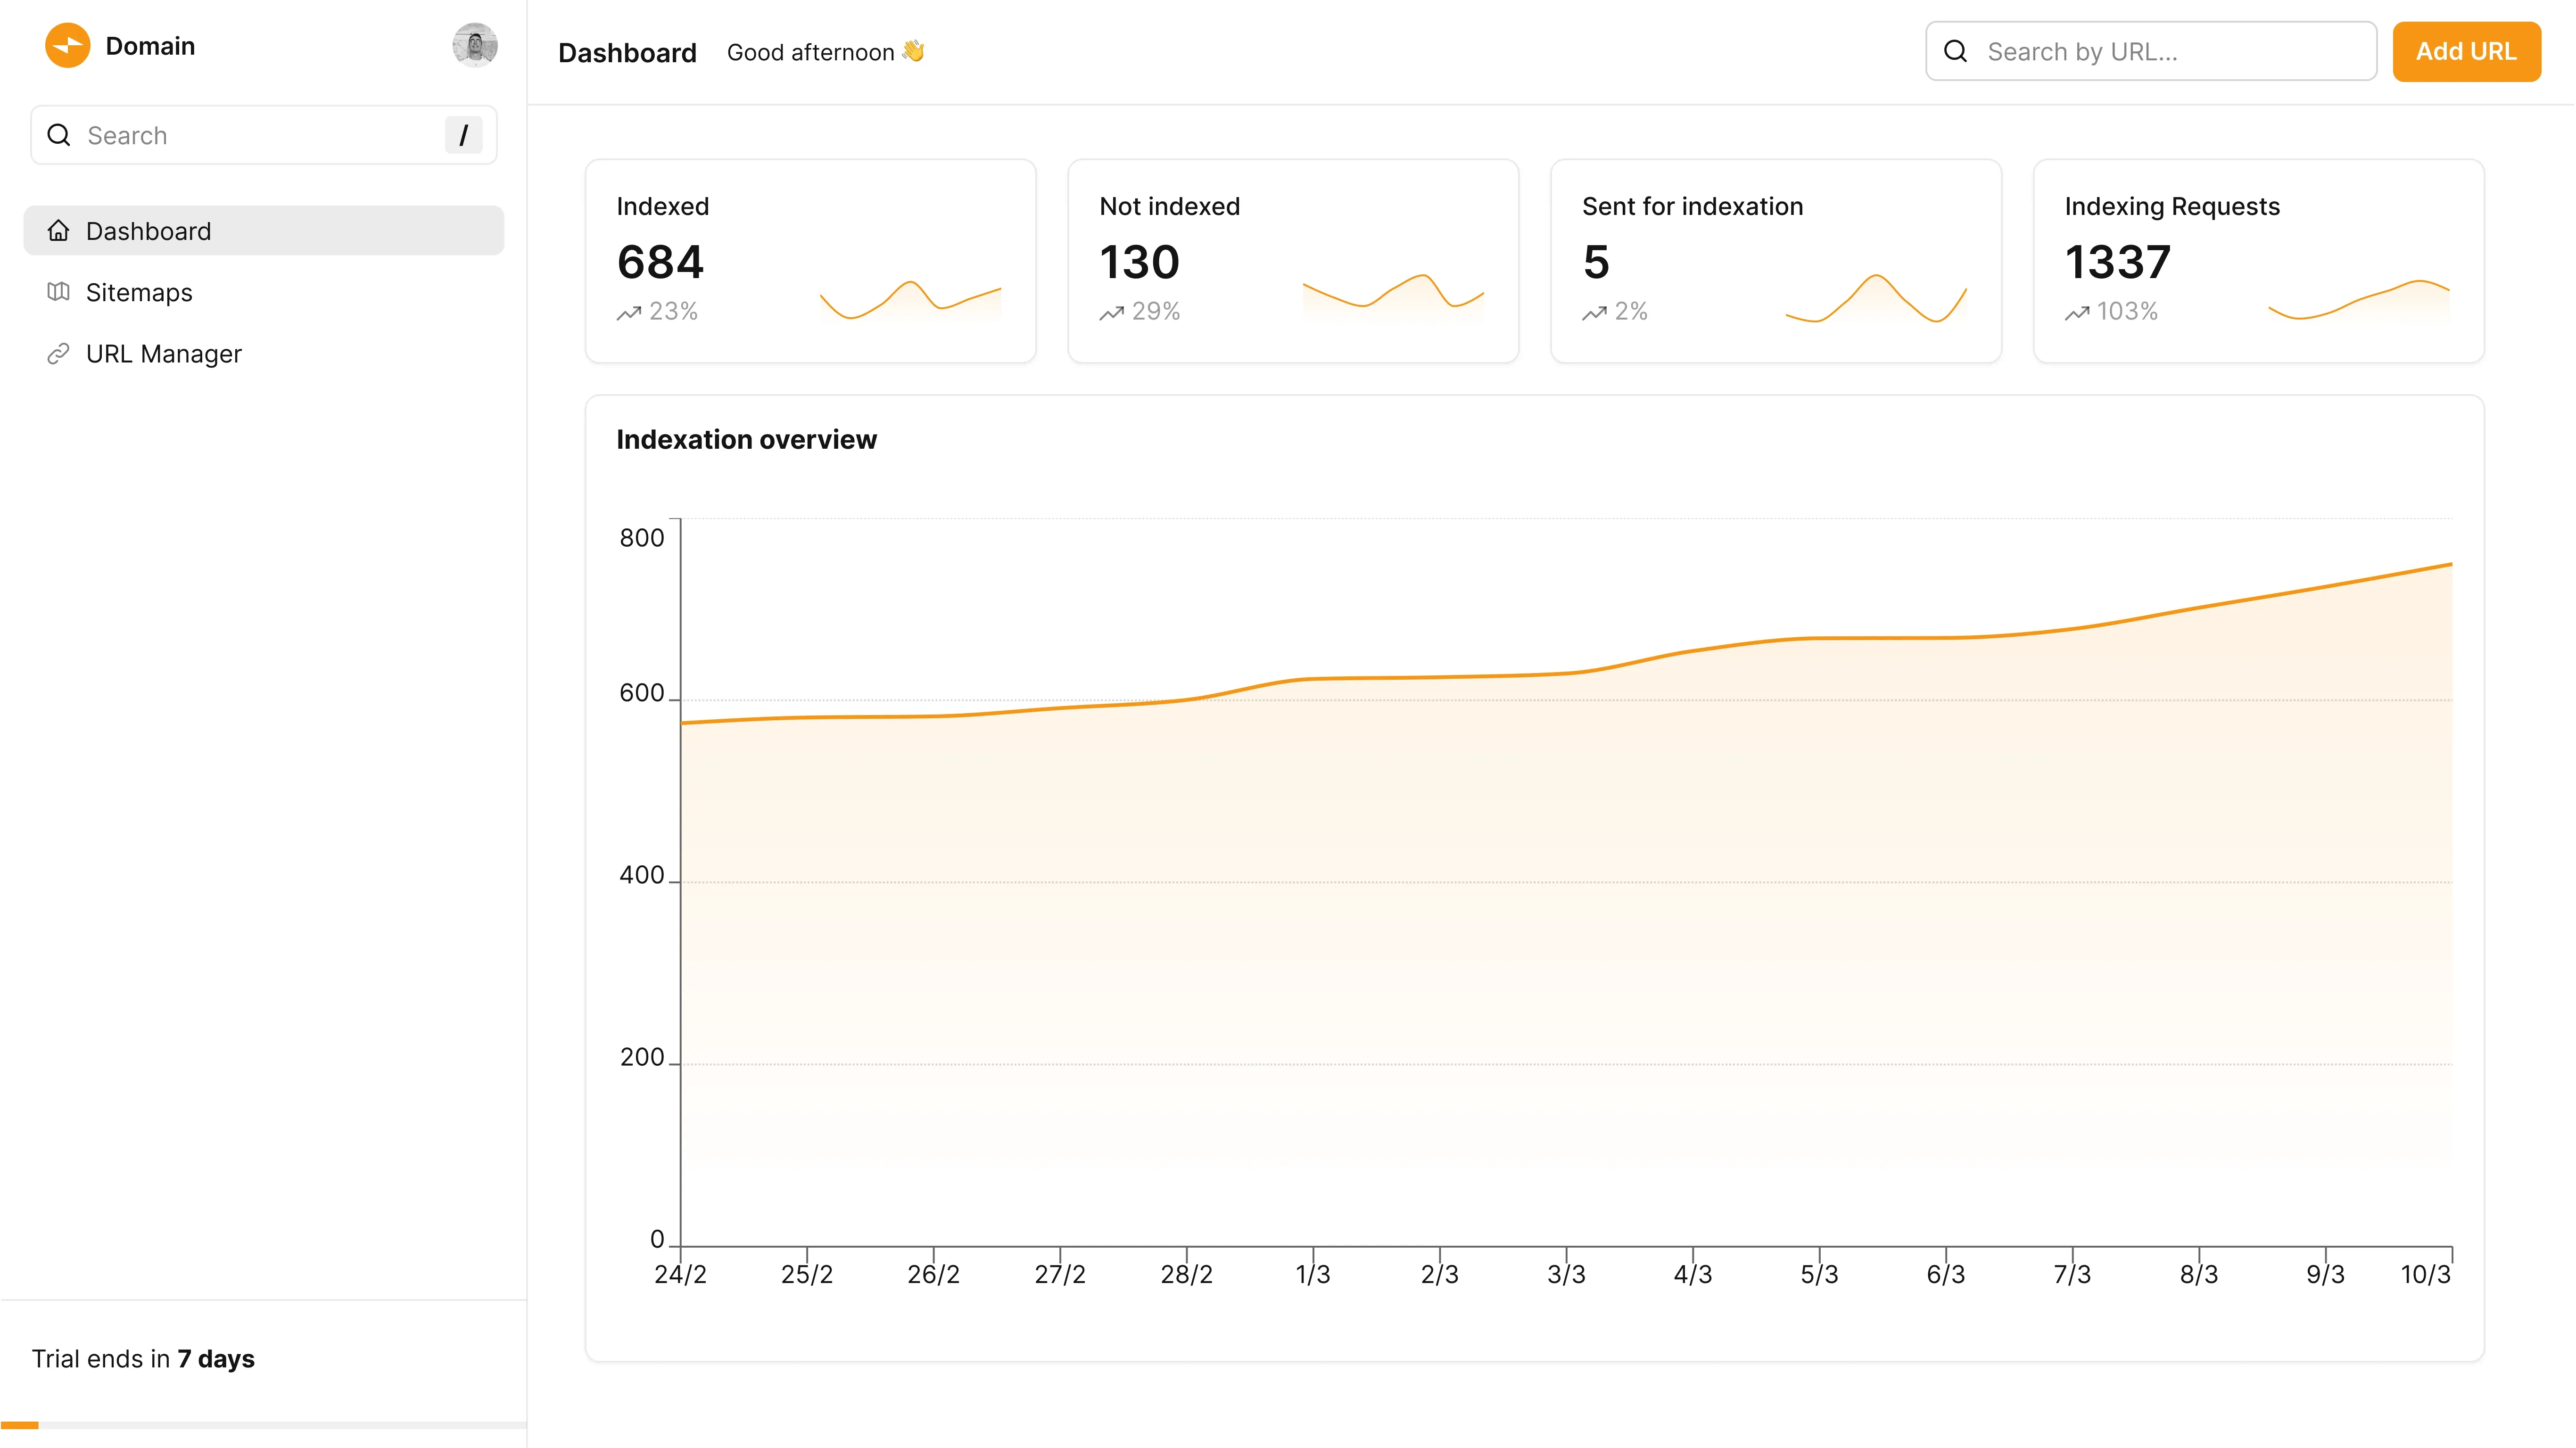This screenshot has height=1448, width=2576.
Task: Click the home icon beside Dashboard
Action: pyautogui.click(x=58, y=231)
